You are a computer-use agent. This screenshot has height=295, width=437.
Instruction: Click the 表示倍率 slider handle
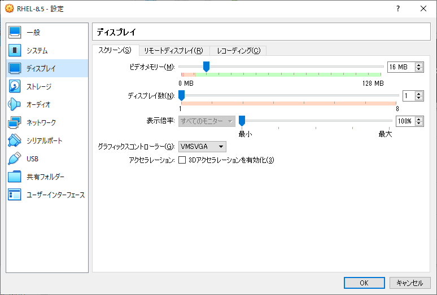(242, 121)
